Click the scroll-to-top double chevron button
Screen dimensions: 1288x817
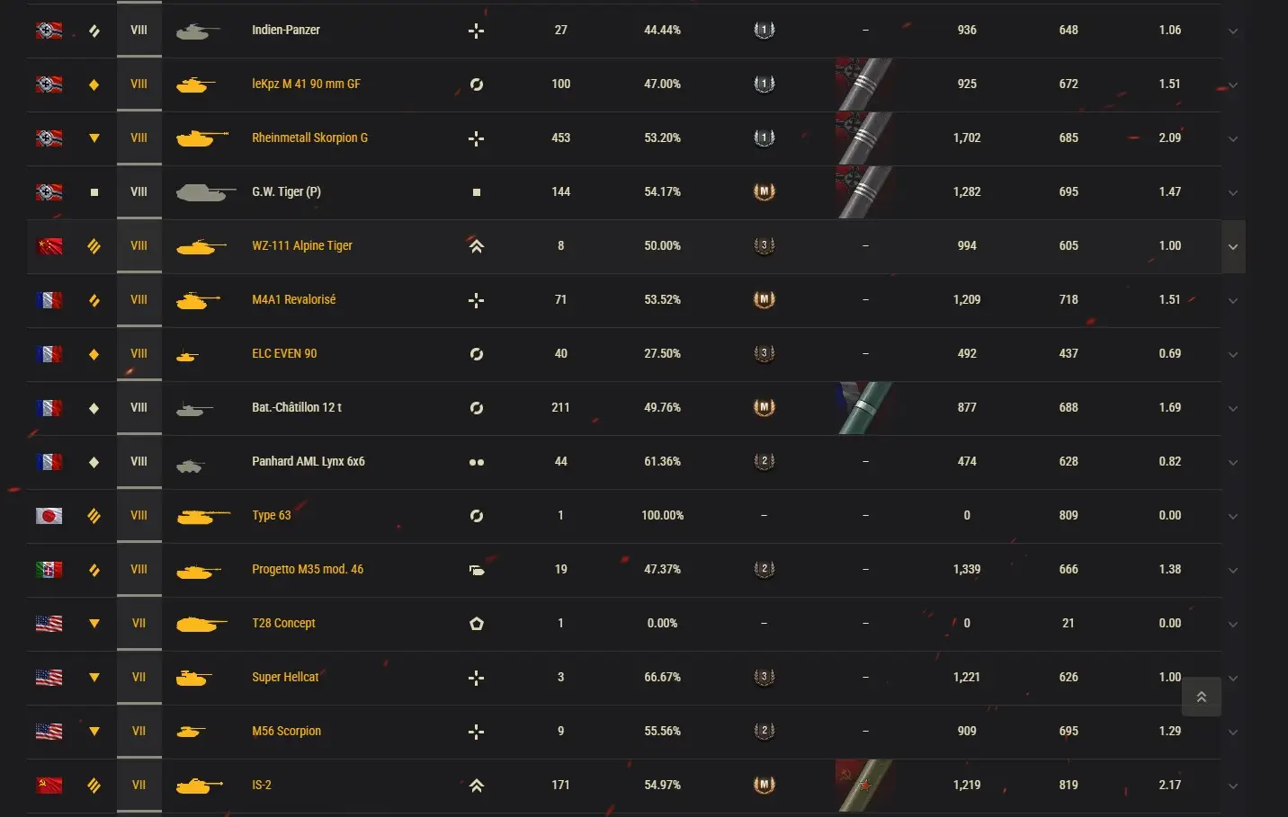pos(1201,697)
